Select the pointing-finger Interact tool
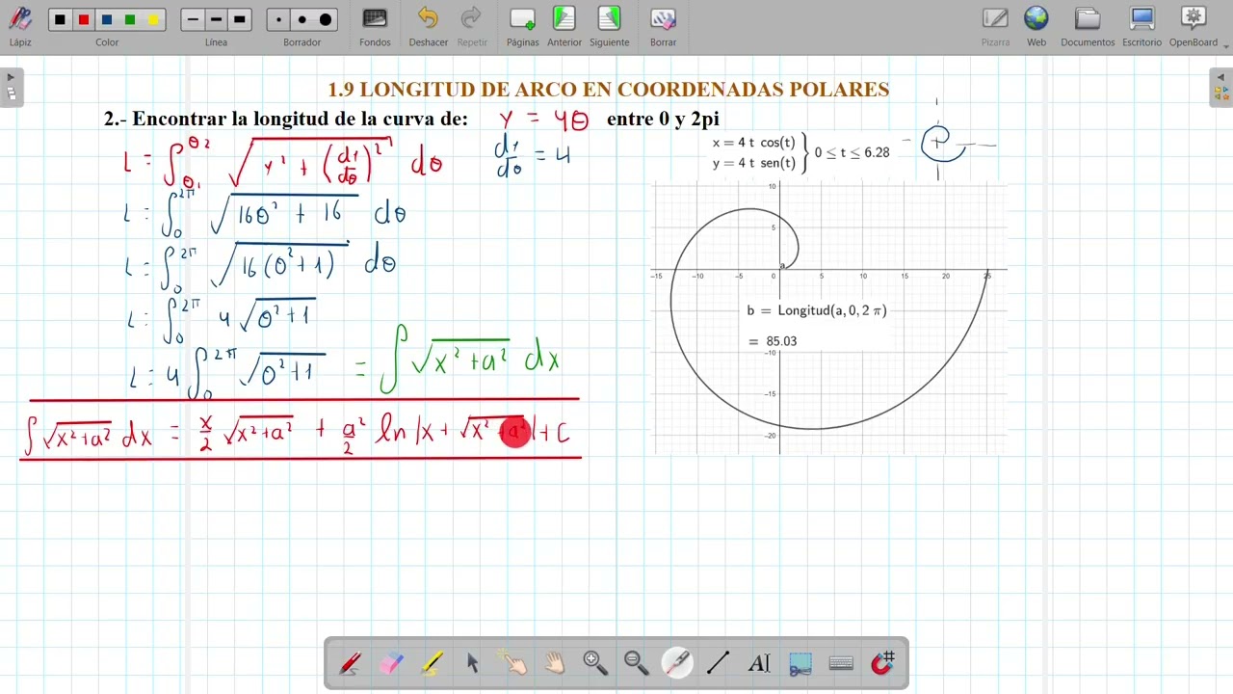 point(513,663)
